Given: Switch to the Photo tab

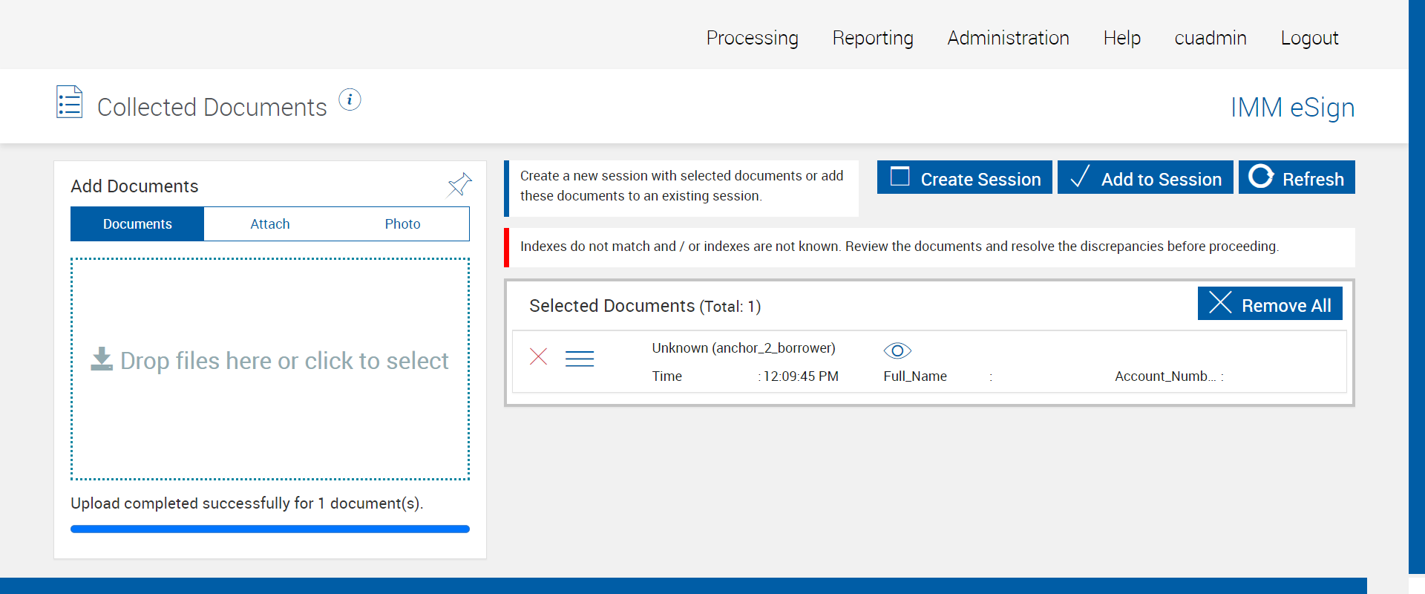Looking at the screenshot, I should 402,224.
